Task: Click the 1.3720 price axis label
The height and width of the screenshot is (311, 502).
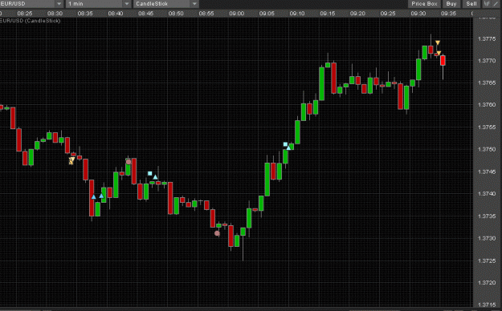Action: coord(487,283)
